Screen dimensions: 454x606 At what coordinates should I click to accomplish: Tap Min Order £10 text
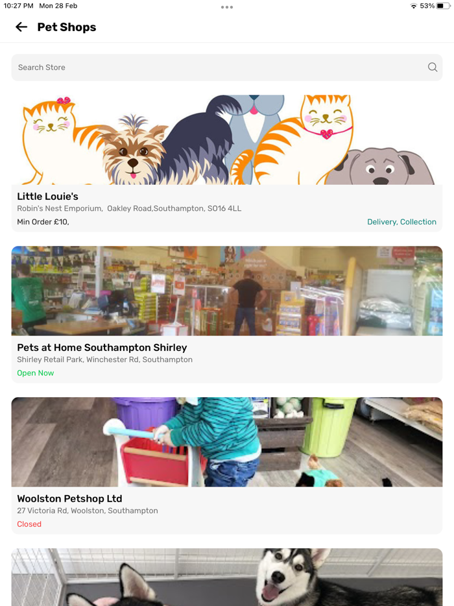click(x=43, y=222)
